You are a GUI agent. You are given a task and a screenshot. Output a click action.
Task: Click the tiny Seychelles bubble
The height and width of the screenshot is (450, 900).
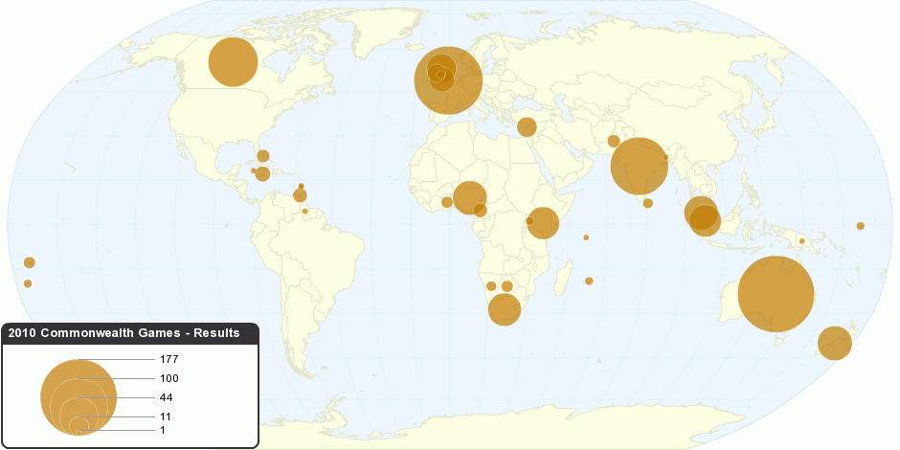click(586, 237)
